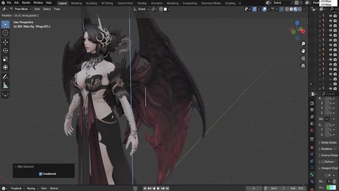339x191 pixels.
Task: Open the File menu
Action: 9,3
